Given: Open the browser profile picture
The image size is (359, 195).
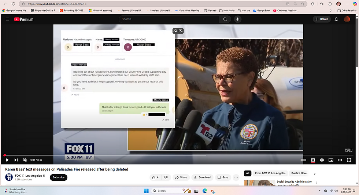Looking at the screenshot, I should (338, 4).
